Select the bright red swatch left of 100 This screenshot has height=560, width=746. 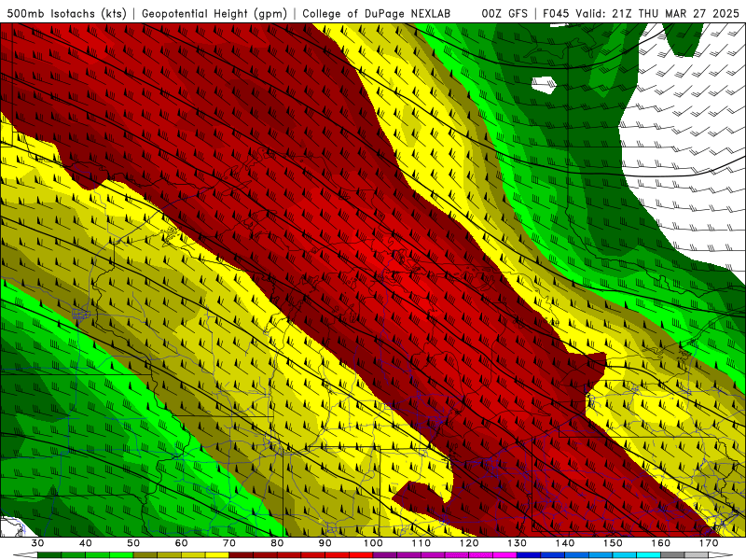(361, 555)
